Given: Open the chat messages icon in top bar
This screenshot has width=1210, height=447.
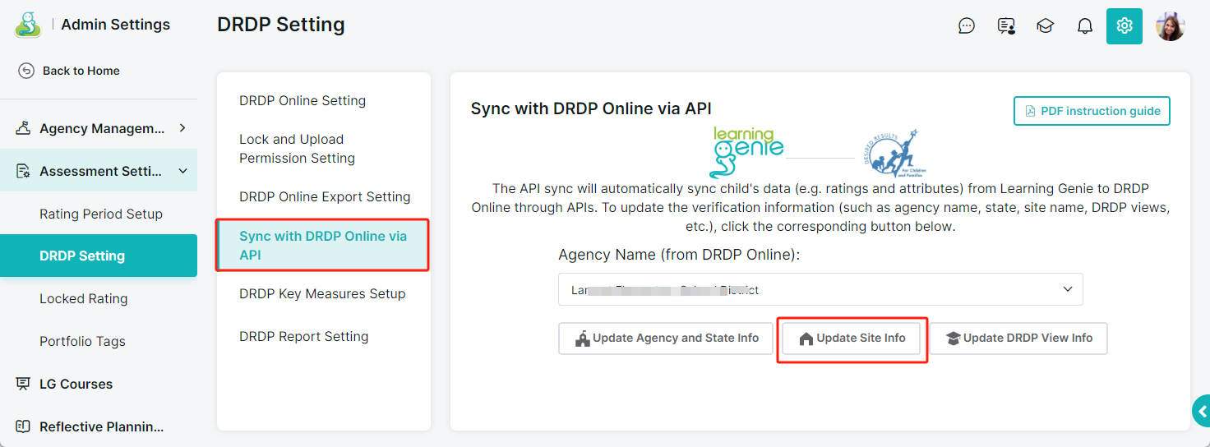Looking at the screenshot, I should tap(967, 26).
